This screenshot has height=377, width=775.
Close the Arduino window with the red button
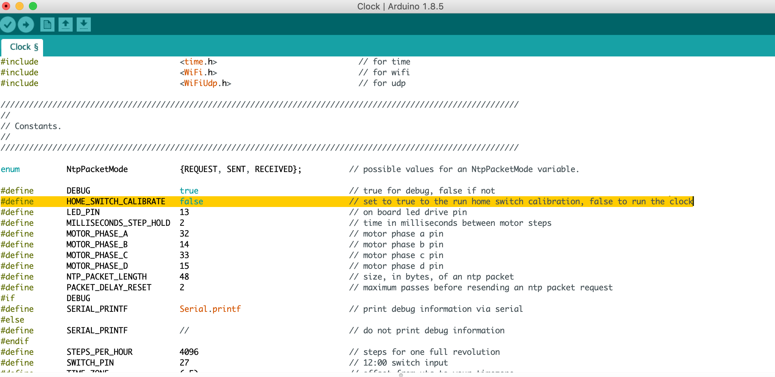(x=6, y=6)
